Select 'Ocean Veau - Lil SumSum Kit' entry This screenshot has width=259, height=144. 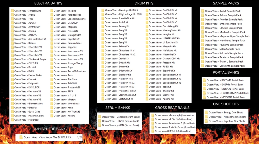click(x=164, y=42)
